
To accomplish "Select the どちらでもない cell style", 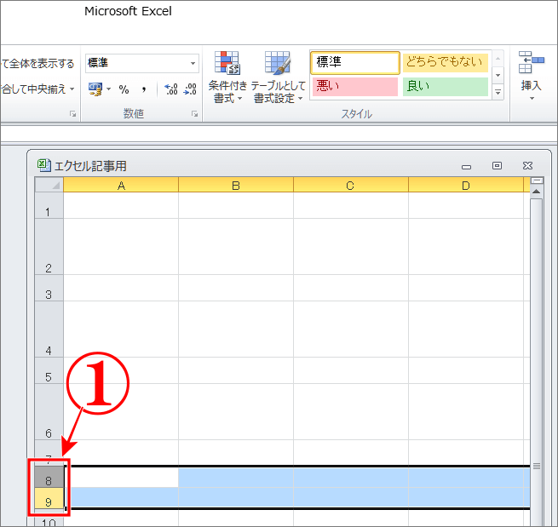I will [445, 62].
